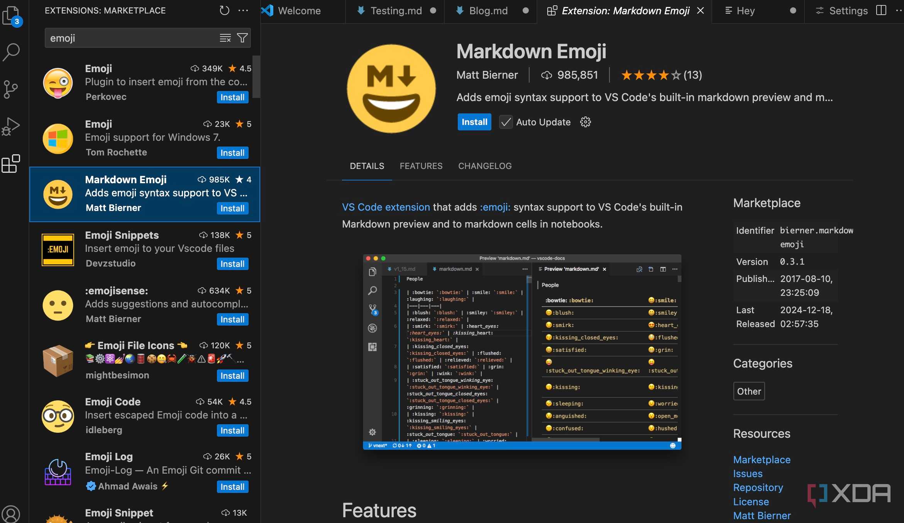Image resolution: width=904 pixels, height=523 pixels.
Task: Close the Markdown Emoji extension tab
Action: 701,11
